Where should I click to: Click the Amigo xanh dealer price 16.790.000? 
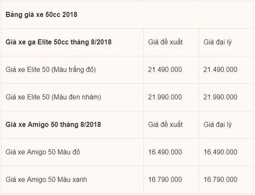[x=220, y=180]
